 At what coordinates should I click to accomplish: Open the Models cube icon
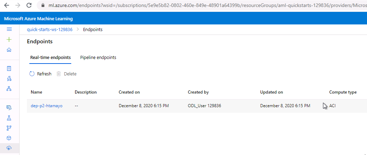point(9,138)
